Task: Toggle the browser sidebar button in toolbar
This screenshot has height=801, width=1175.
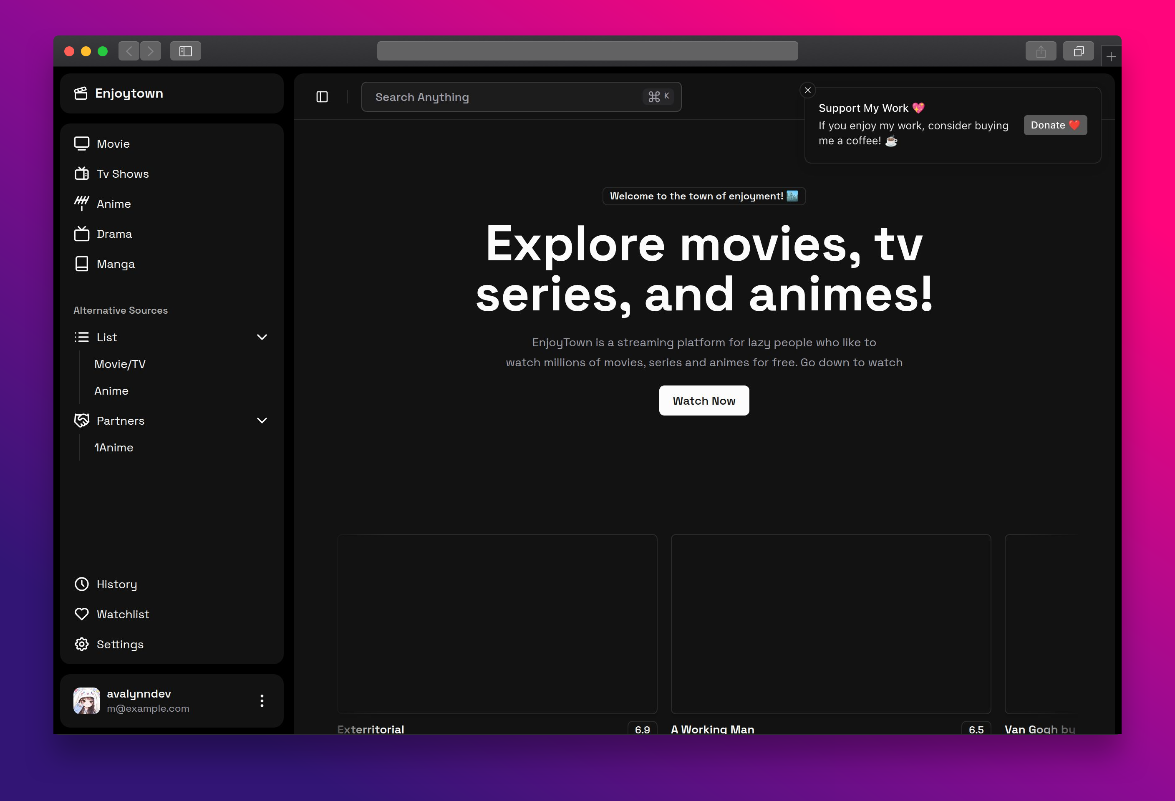Action: (186, 51)
